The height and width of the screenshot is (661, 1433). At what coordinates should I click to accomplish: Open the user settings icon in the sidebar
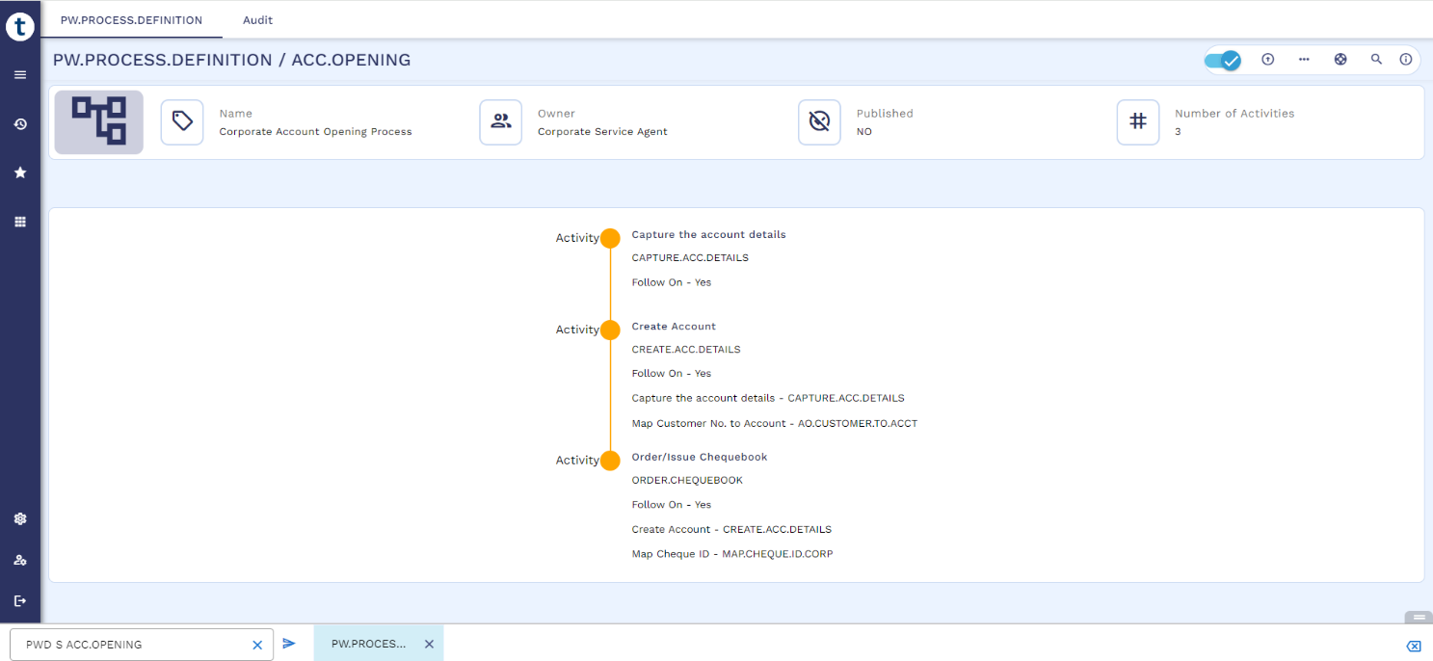pyautogui.click(x=19, y=560)
